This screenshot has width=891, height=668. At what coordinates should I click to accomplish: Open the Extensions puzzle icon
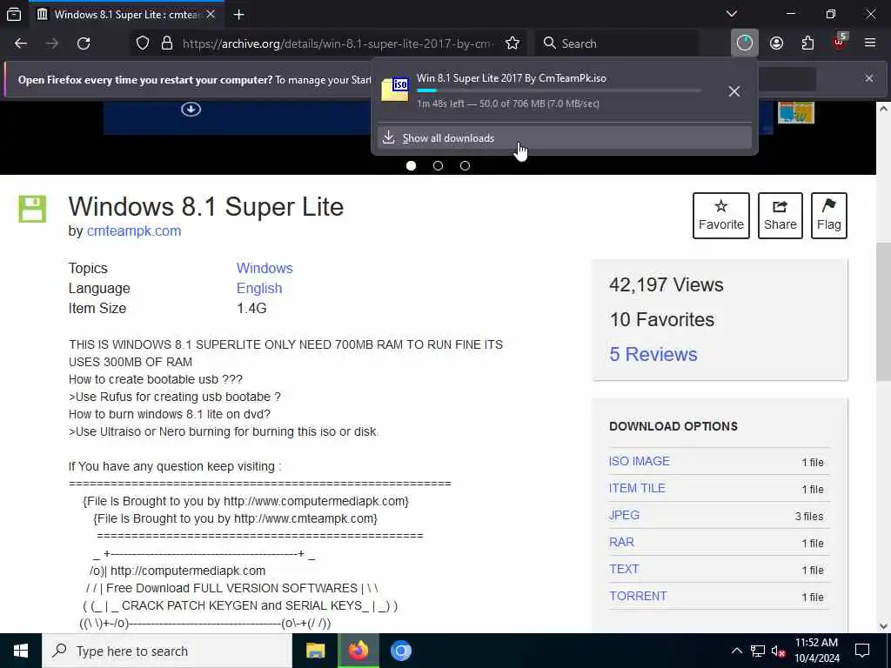click(807, 43)
